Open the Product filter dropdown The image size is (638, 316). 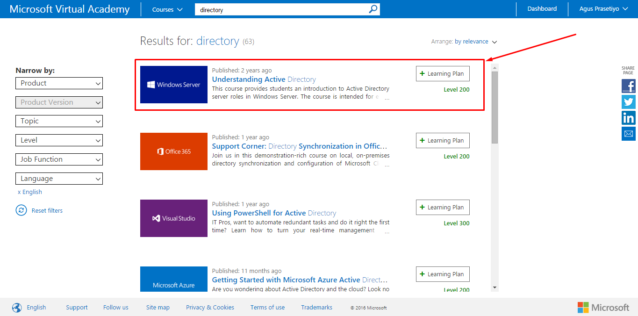coord(59,83)
